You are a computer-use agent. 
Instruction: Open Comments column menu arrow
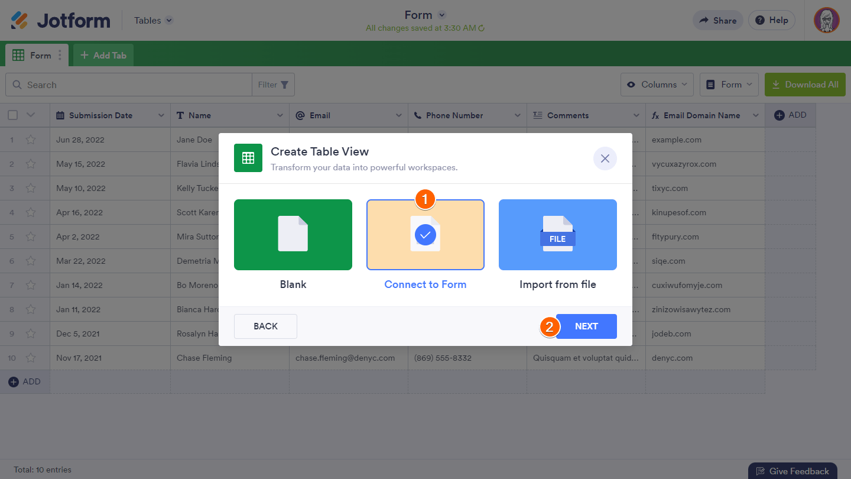[636, 115]
